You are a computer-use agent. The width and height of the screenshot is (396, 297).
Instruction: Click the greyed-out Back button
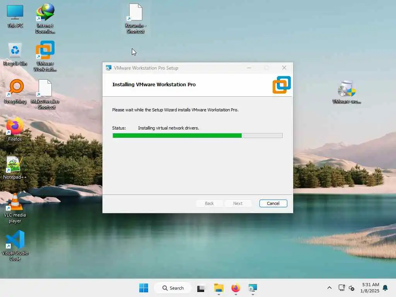209,203
